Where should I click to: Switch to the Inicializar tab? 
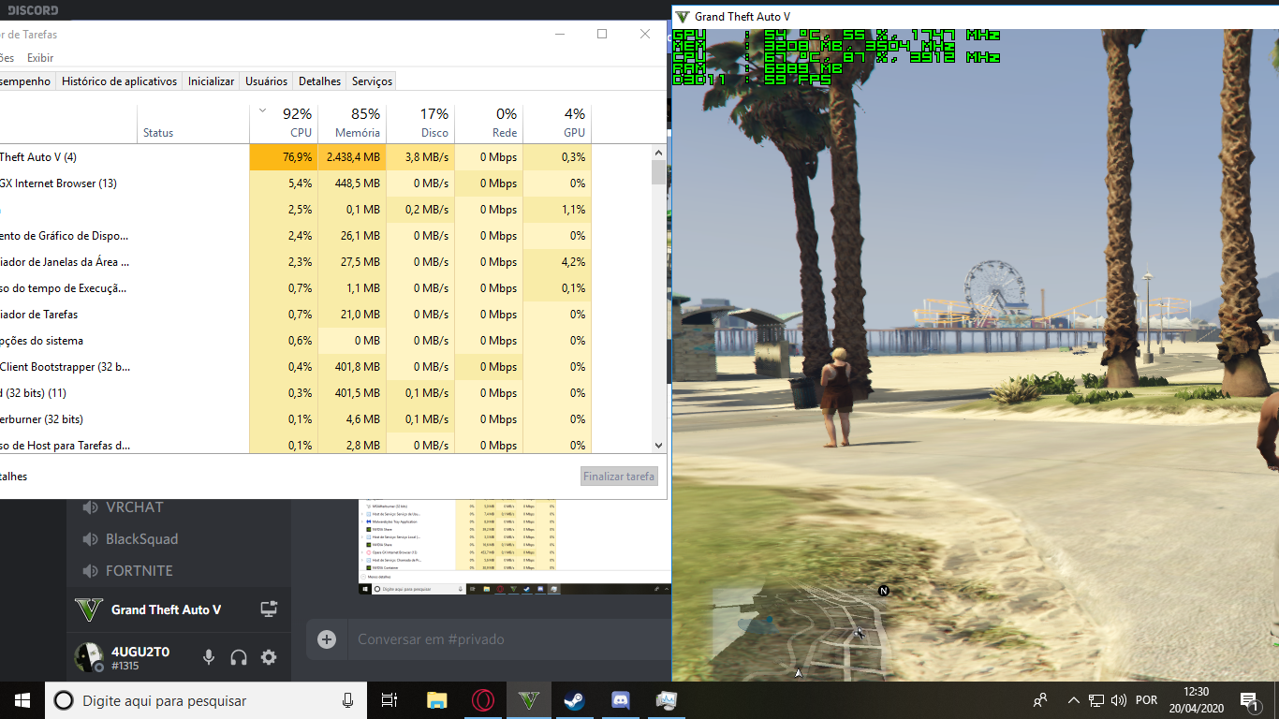tap(211, 81)
